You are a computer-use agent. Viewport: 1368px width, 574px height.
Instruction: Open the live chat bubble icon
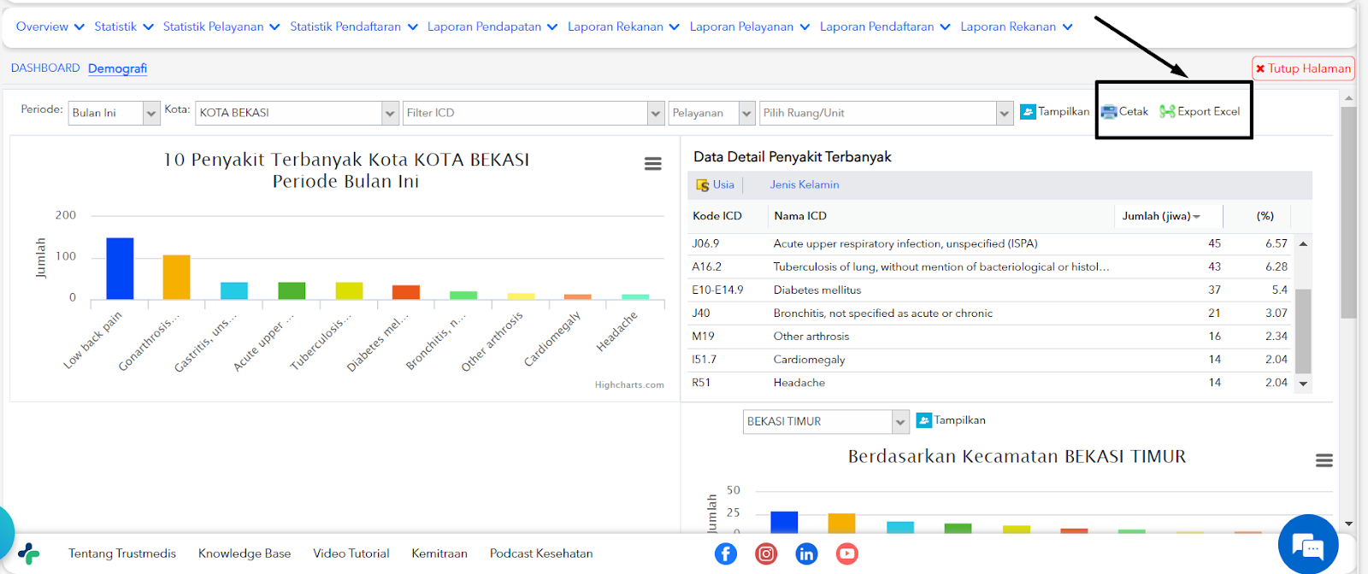[x=1308, y=545]
